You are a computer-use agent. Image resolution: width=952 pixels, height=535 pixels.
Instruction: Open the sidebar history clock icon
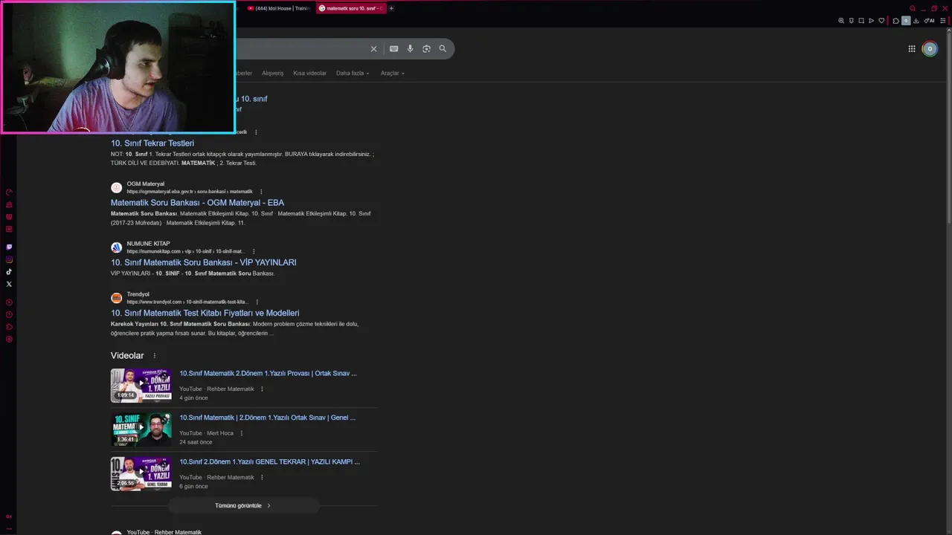point(9,314)
